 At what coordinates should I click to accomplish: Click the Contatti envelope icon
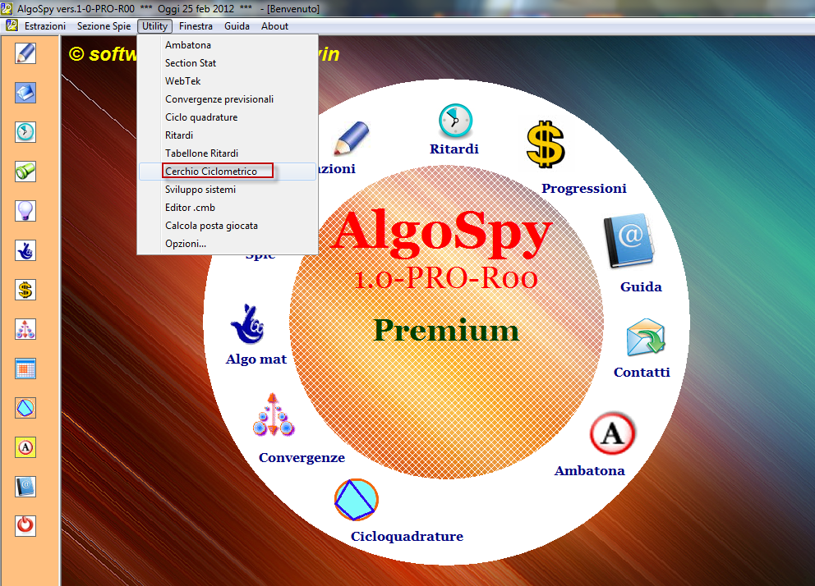click(646, 337)
